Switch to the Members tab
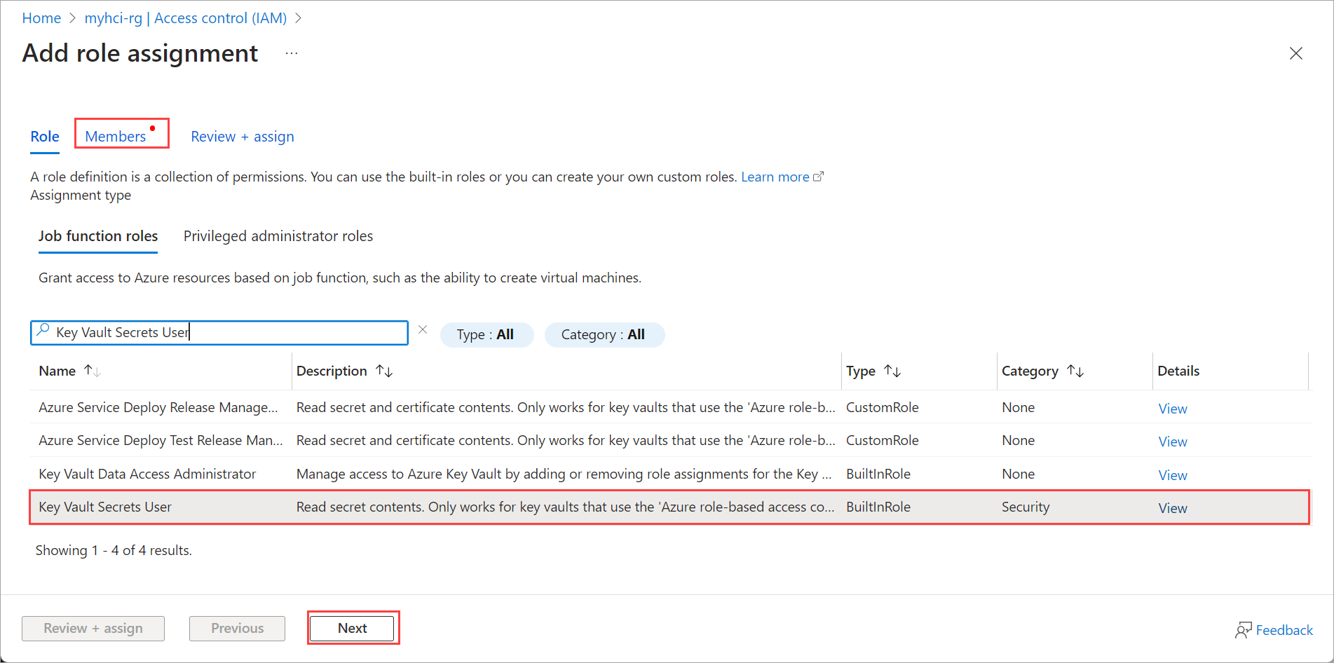Screen dimensions: 1334x663 point(116,137)
